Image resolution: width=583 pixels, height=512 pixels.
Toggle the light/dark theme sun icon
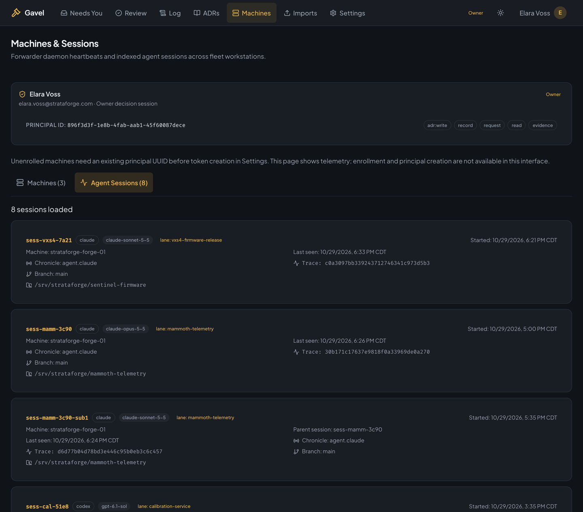pos(500,13)
